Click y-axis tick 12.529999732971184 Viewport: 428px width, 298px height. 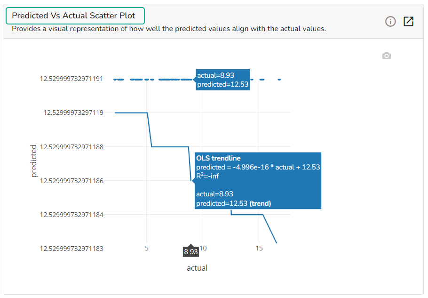[x=71, y=214]
